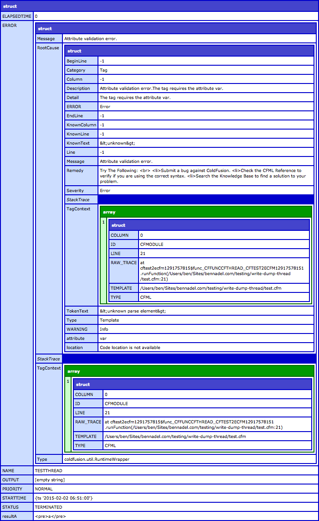Toggle the EndLine key
The height and width of the screenshot is (521, 319).
[x=81, y=115]
